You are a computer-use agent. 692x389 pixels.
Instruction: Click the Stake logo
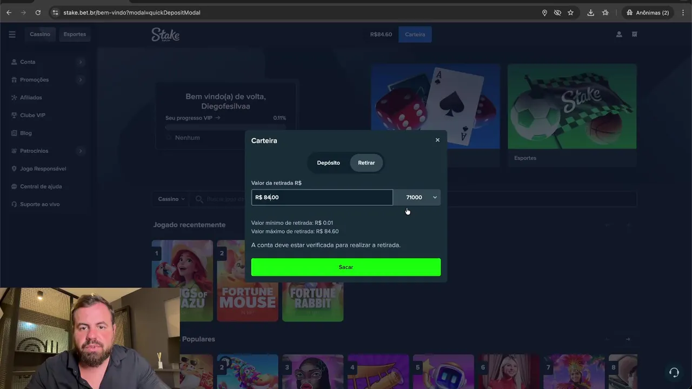[165, 35]
